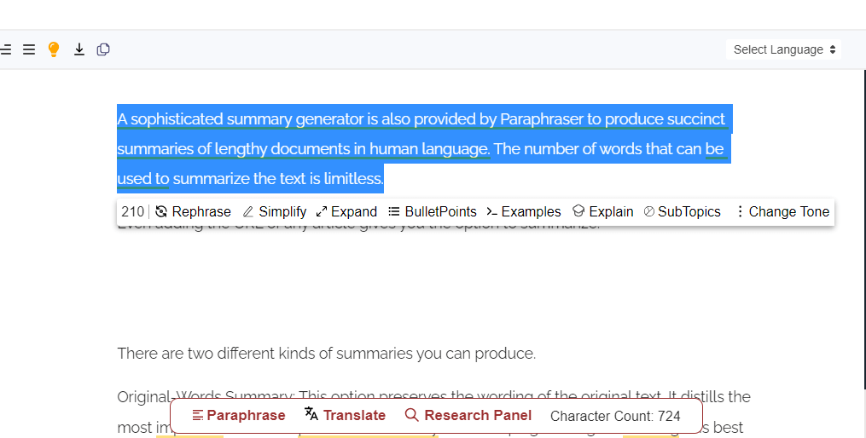This screenshot has width=866, height=438.
Task: Simplify the selected text
Action: click(x=275, y=212)
